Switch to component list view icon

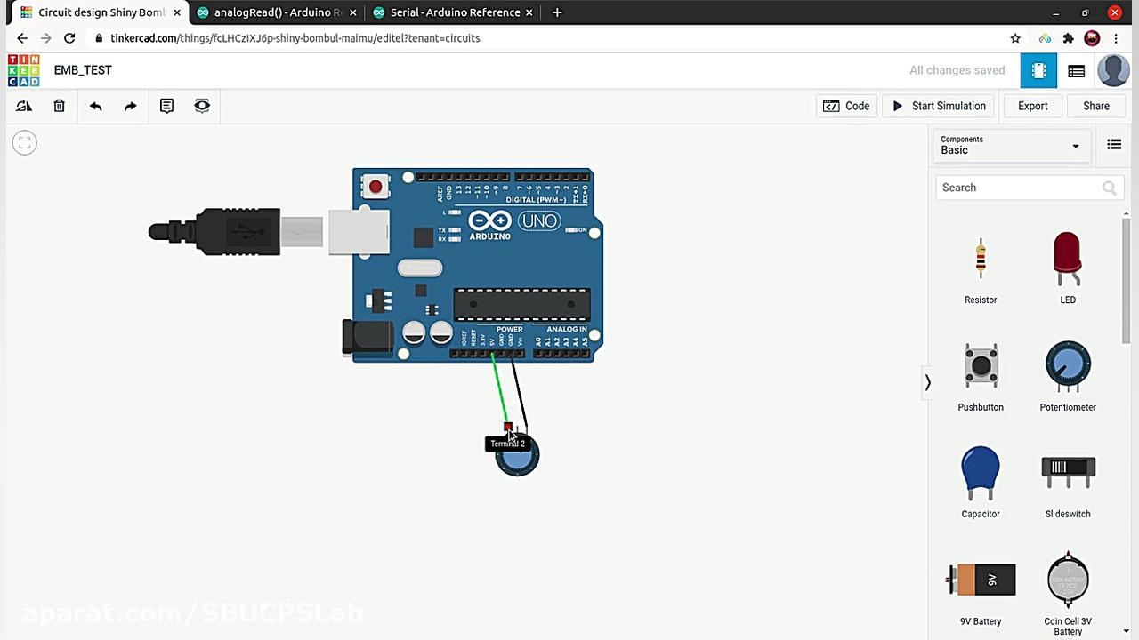pyautogui.click(x=1076, y=71)
